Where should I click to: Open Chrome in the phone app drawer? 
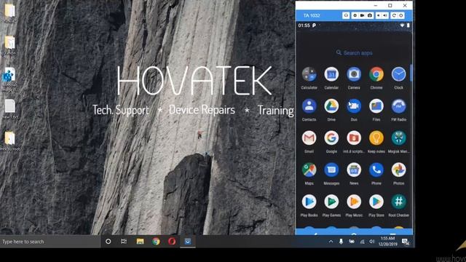(376, 74)
